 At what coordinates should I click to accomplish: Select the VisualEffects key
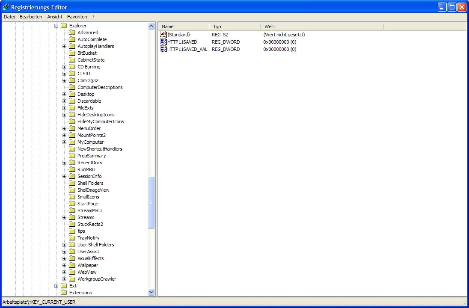pos(91,259)
